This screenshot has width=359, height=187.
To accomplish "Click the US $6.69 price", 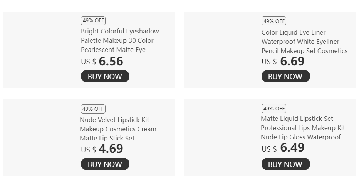I will pos(283,61).
